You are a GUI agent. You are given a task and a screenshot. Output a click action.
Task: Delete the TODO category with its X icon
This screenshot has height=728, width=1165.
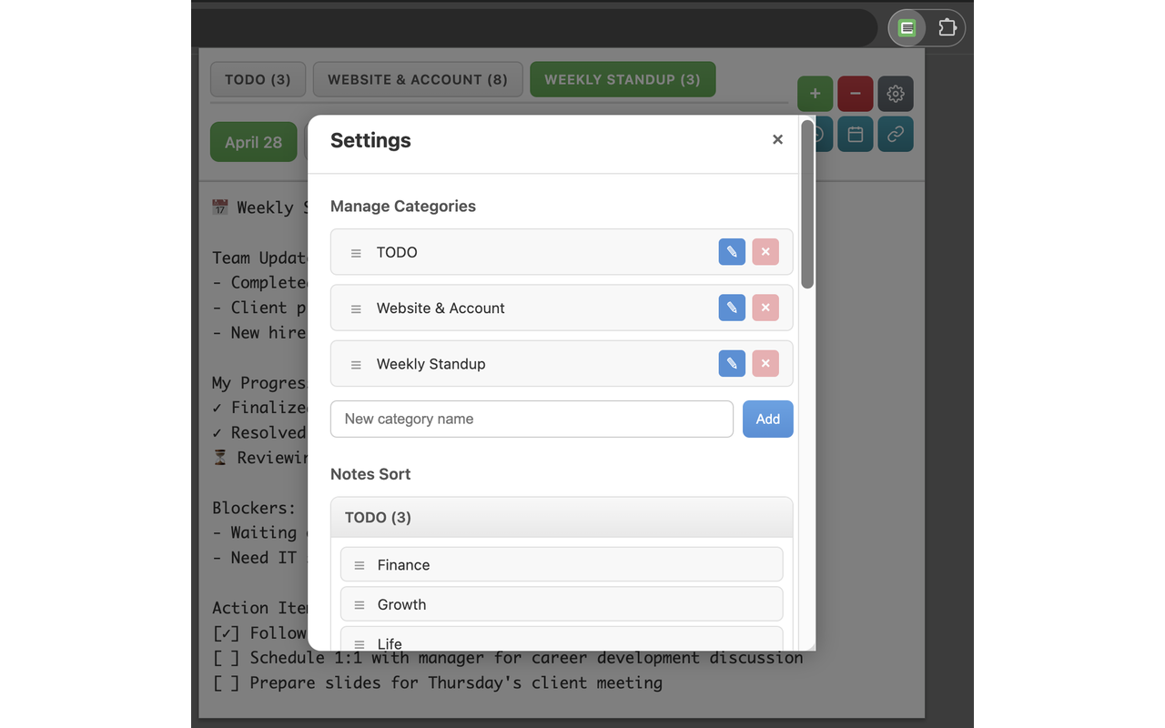tap(765, 252)
